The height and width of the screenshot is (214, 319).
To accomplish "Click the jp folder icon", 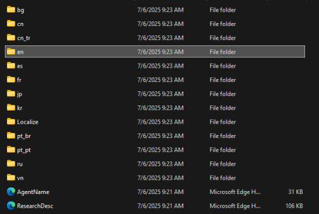I will [11, 93].
